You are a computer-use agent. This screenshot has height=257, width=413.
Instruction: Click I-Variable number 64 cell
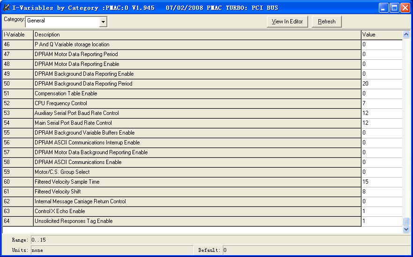(18, 221)
